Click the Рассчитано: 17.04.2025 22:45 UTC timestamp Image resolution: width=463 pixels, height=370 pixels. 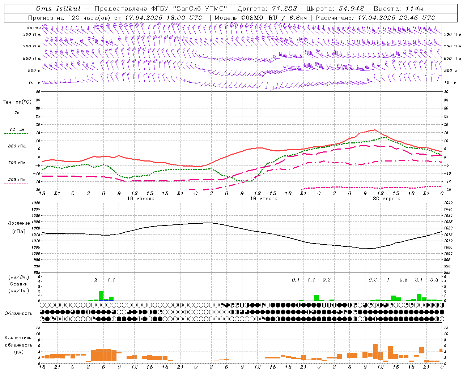(x=375, y=18)
